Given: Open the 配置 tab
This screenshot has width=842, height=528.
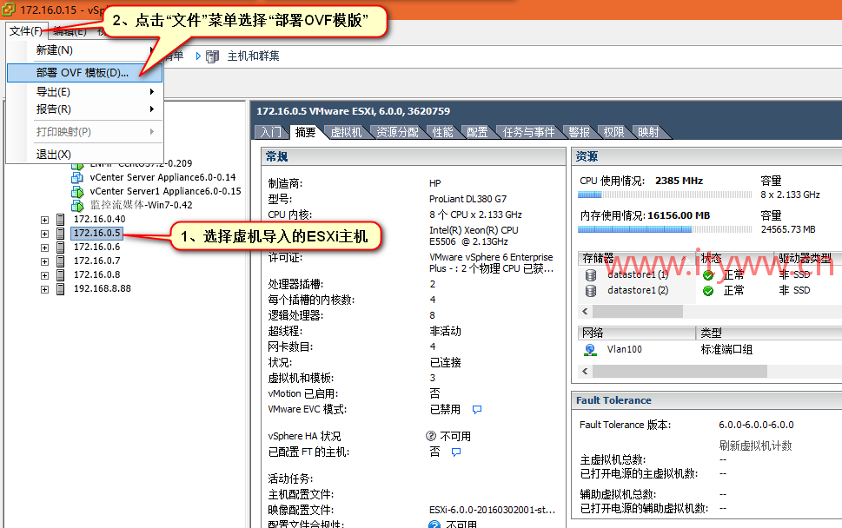Looking at the screenshot, I should pos(477,132).
